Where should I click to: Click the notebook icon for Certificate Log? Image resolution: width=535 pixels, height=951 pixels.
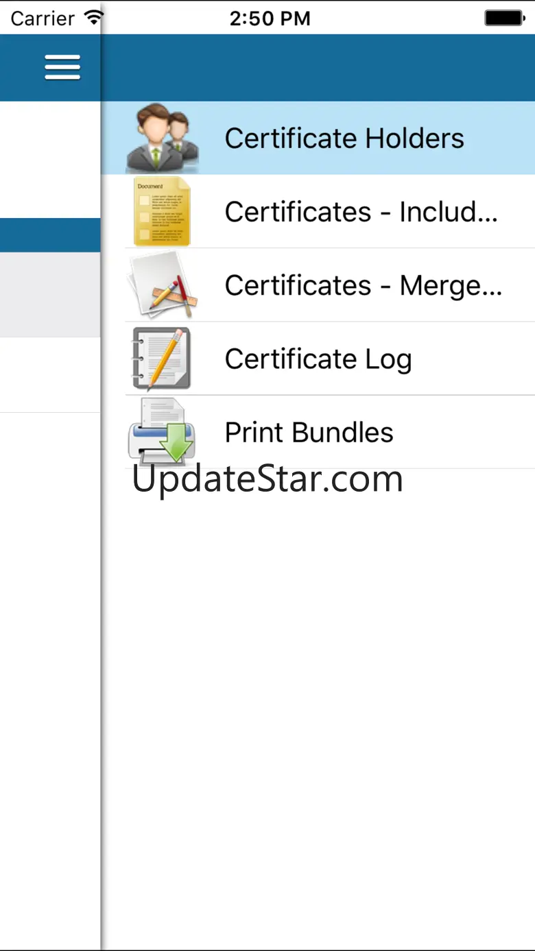(162, 358)
